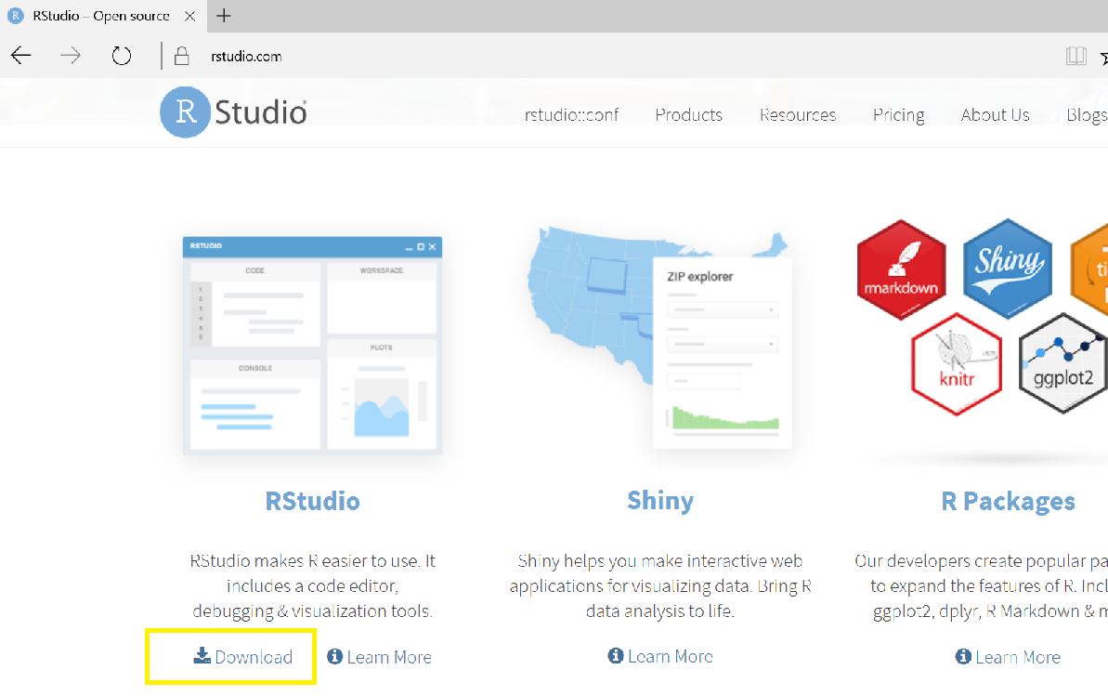Screen dimensions: 1108x696
Task: Click the padlock security icon
Action: click(182, 56)
